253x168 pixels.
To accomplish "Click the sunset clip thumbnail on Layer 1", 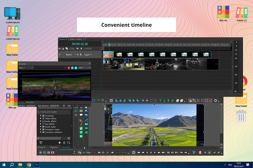I will point(108,55).
